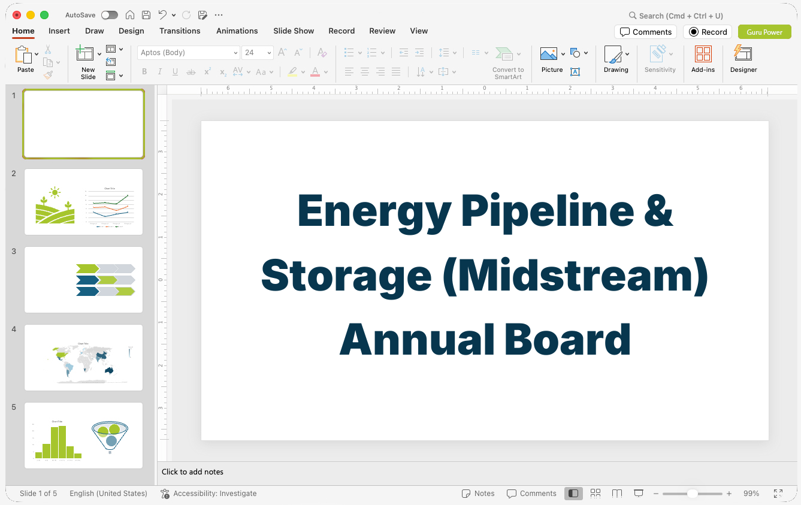Expand New Slide layout arrow
The height and width of the screenshot is (505, 801).
point(99,54)
